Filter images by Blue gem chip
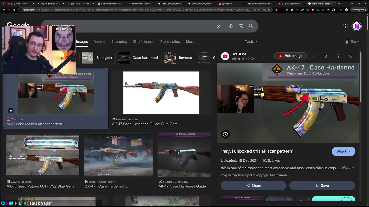The height and width of the screenshot is (207, 369). click(x=98, y=58)
